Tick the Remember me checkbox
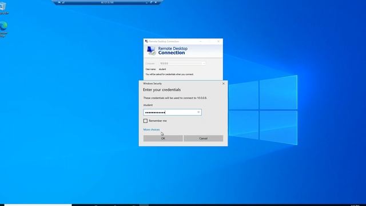 [145, 121]
